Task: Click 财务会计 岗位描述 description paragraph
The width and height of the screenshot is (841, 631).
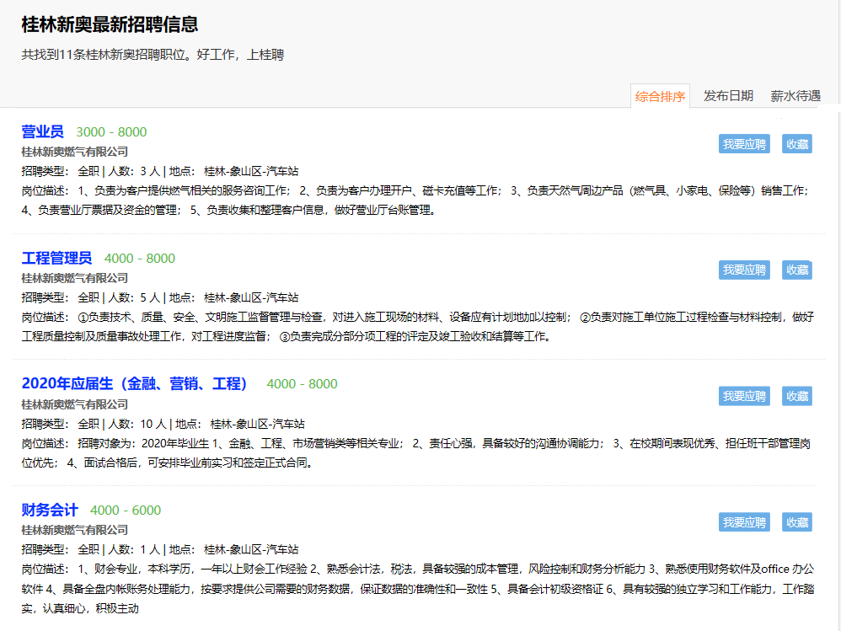Action: [x=418, y=589]
